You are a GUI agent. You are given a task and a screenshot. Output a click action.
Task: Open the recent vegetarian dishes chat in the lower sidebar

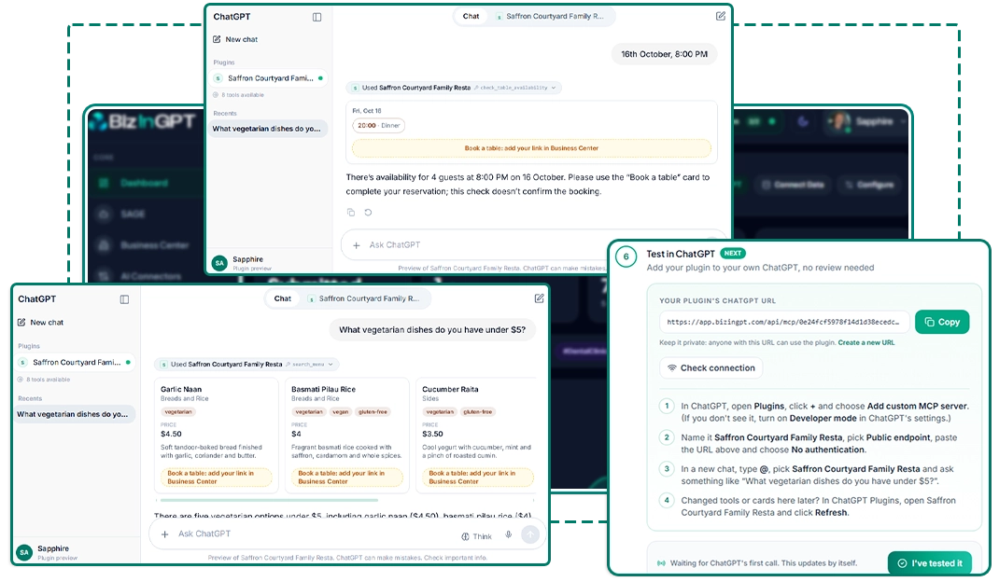[x=73, y=414]
